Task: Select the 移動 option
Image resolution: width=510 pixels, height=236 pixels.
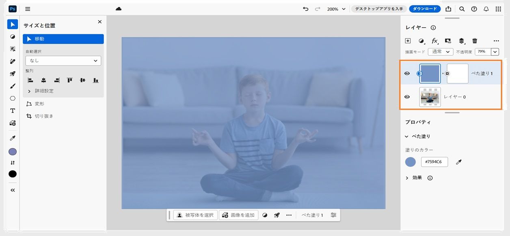Action: tap(63, 39)
